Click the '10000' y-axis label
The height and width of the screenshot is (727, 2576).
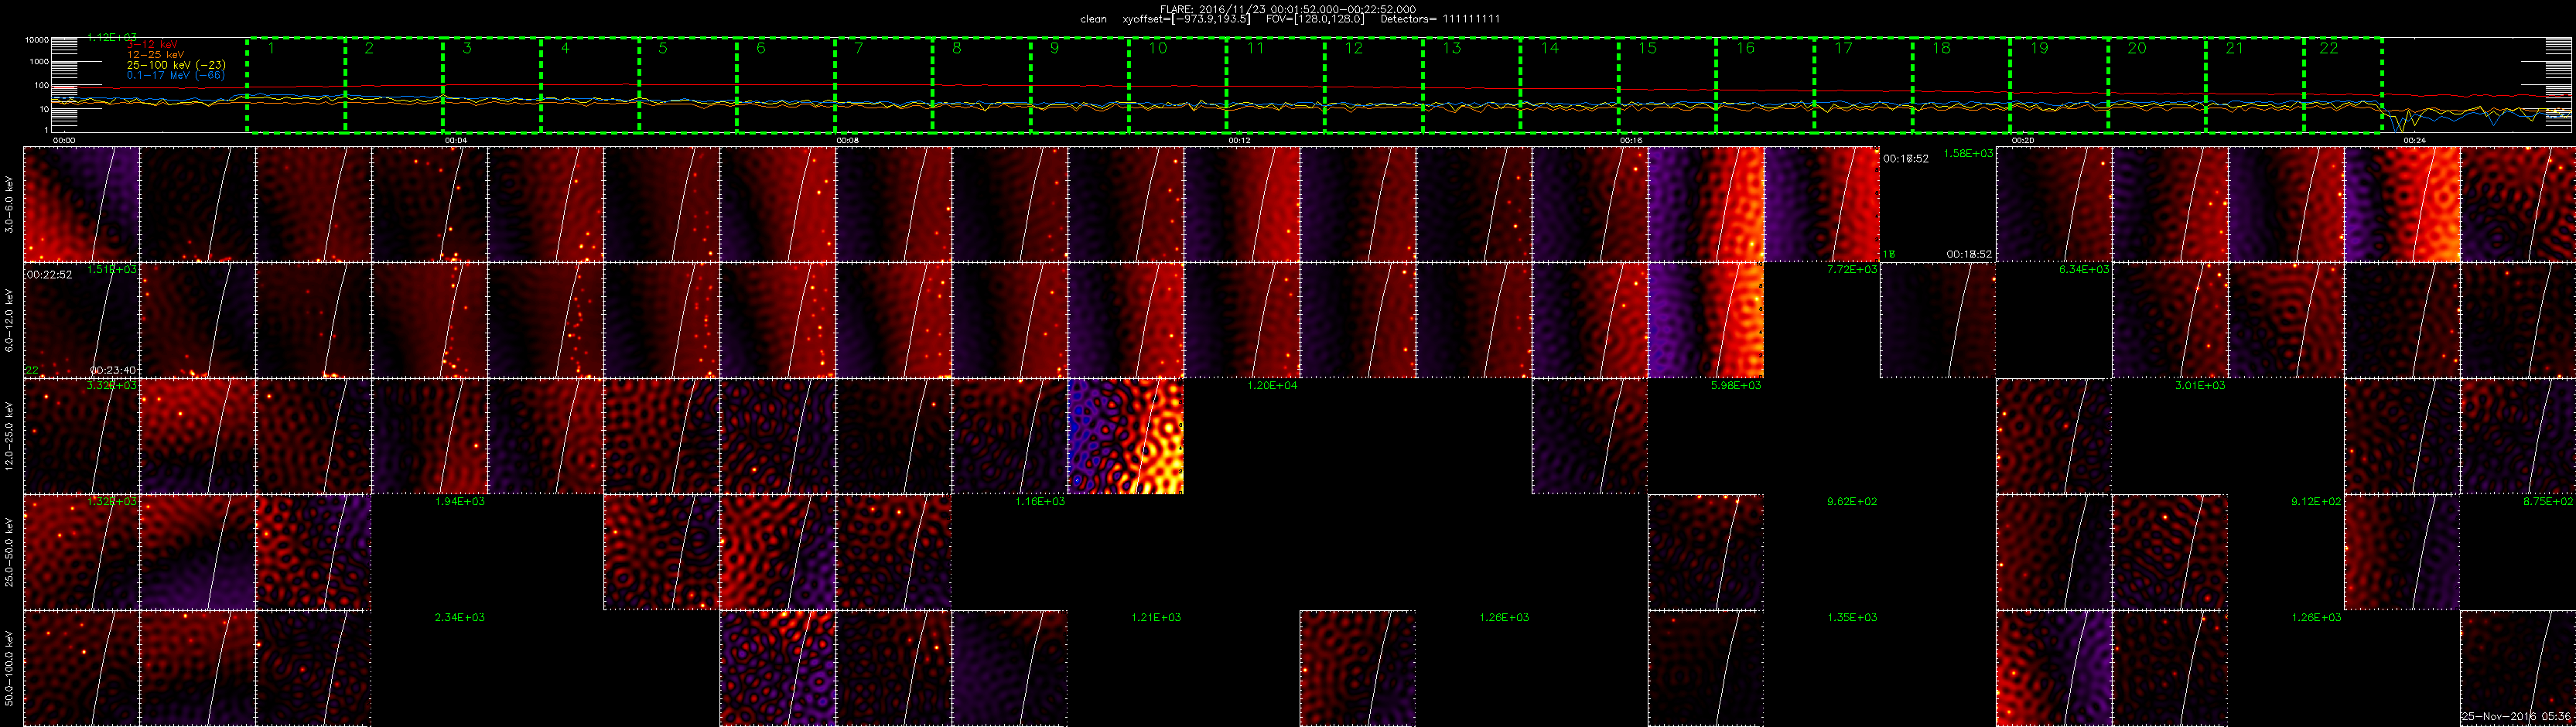pos(37,40)
